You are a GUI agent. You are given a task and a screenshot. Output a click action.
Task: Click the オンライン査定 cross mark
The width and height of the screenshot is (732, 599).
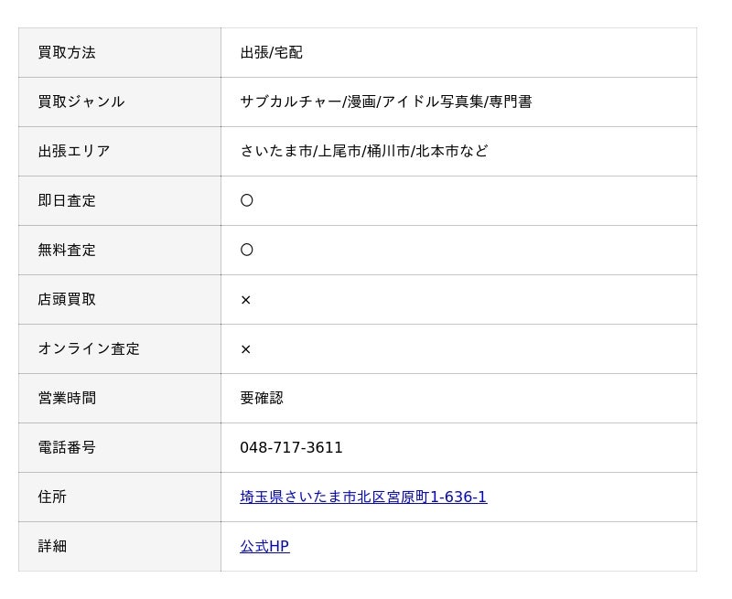click(245, 349)
